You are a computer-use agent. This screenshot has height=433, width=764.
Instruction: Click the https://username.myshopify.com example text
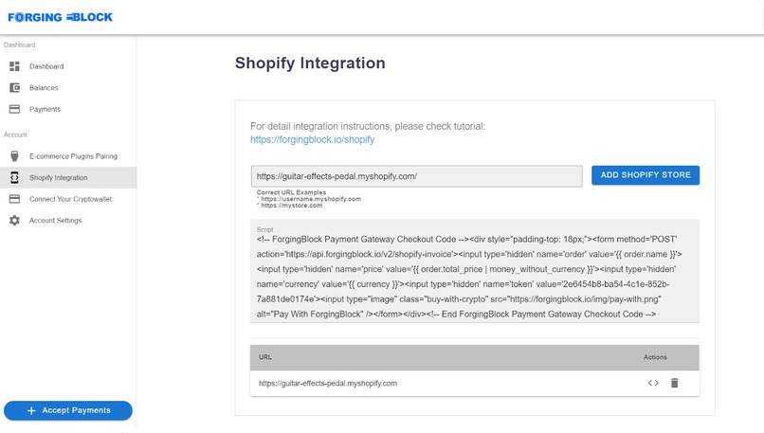tap(311, 199)
